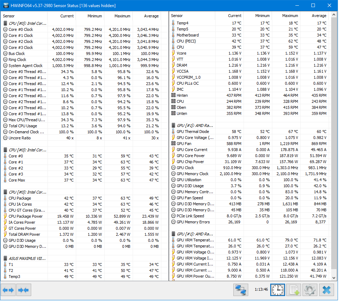The width and height of the screenshot is (339, 301).
Task: Select the IA Cores Power row
Action: point(81,223)
